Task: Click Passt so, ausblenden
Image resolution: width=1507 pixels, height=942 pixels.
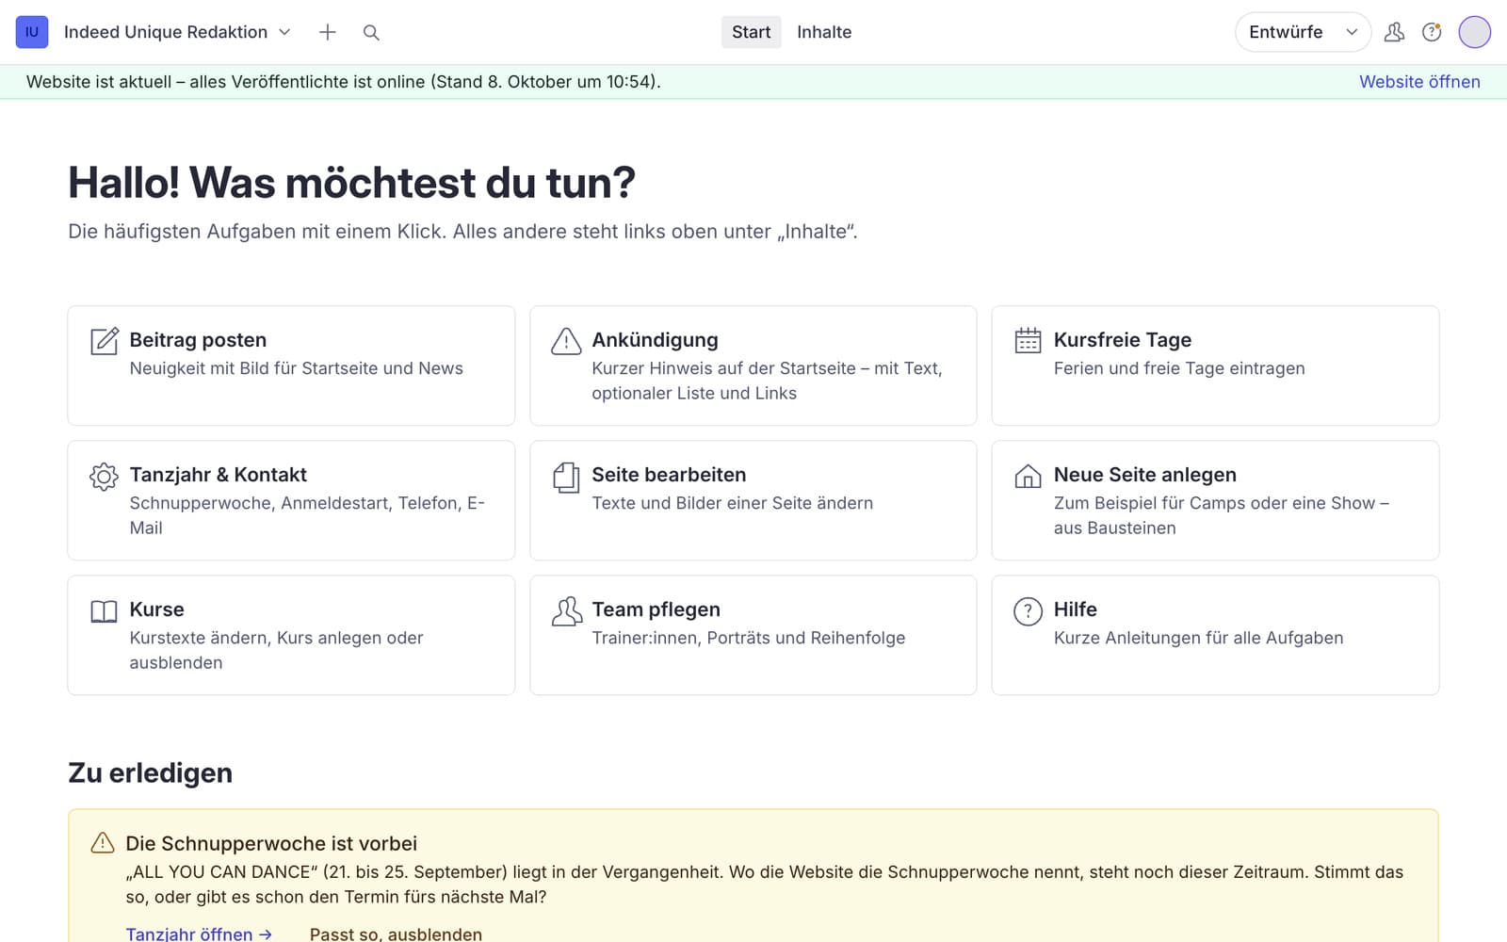Action: click(396, 934)
